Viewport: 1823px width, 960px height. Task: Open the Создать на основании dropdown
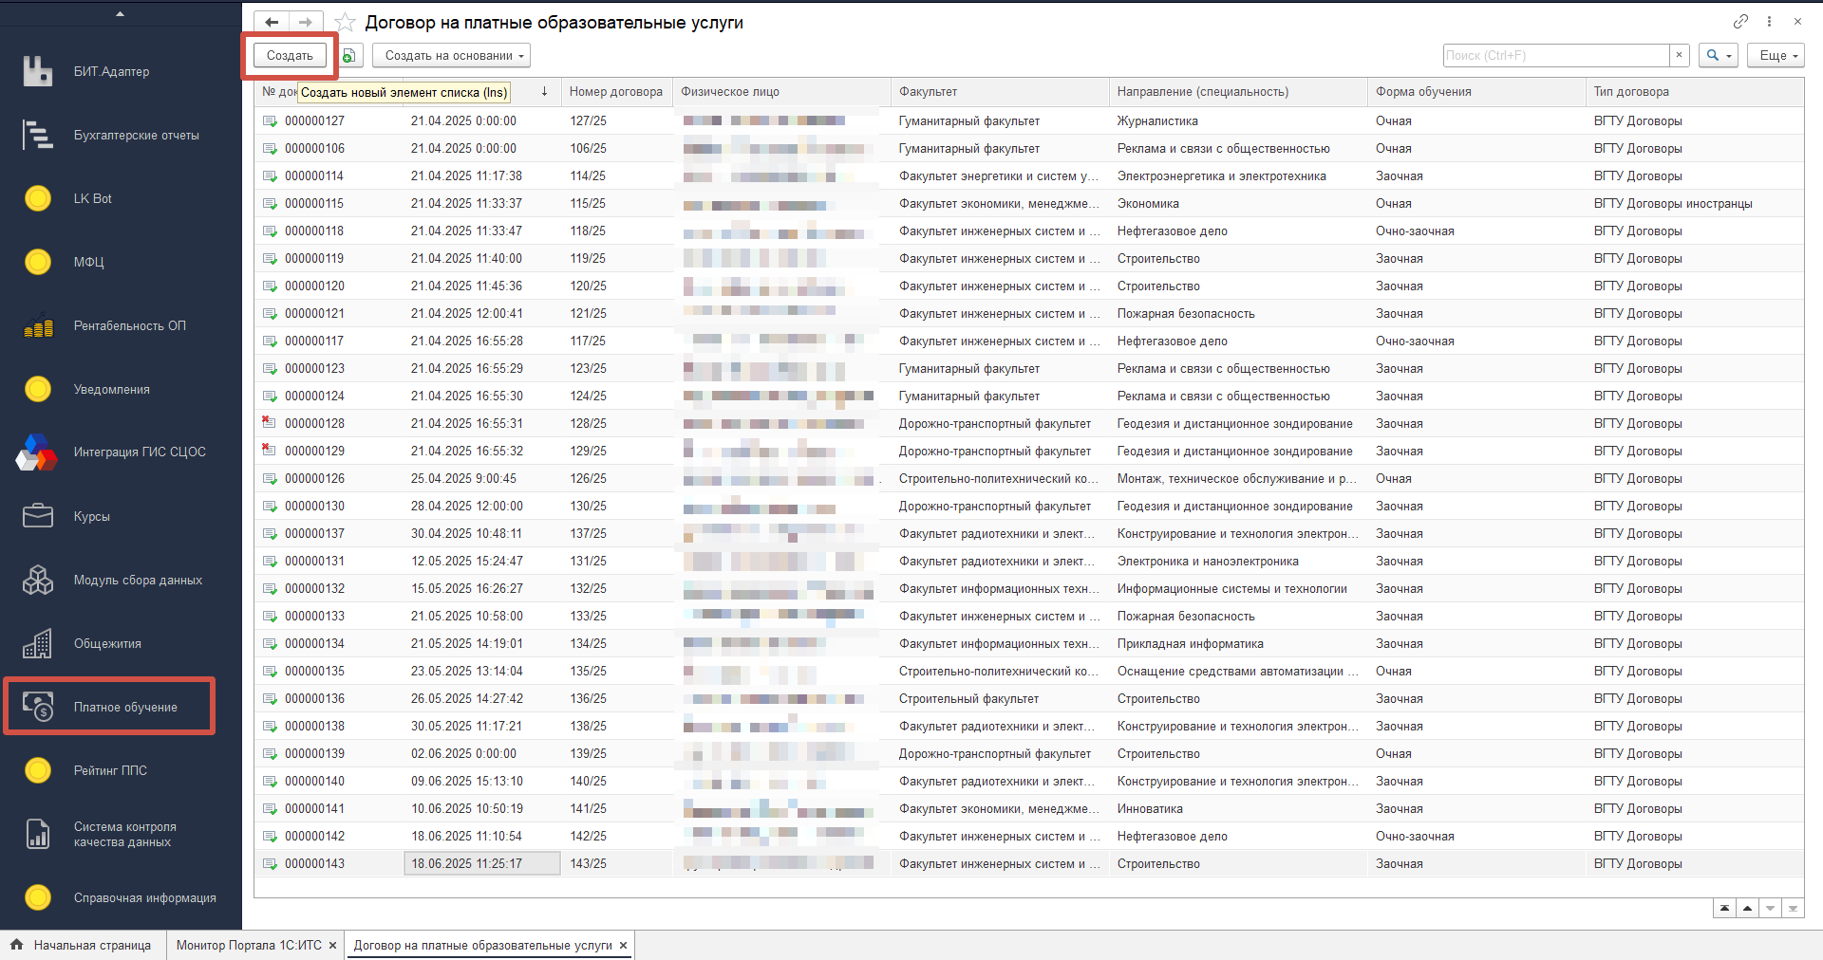pos(451,56)
